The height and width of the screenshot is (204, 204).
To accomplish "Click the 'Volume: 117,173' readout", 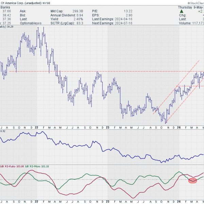I will coord(191,23).
